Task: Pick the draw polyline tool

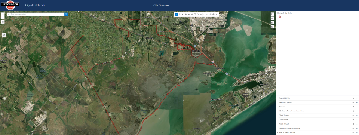Action: tap(189, 15)
